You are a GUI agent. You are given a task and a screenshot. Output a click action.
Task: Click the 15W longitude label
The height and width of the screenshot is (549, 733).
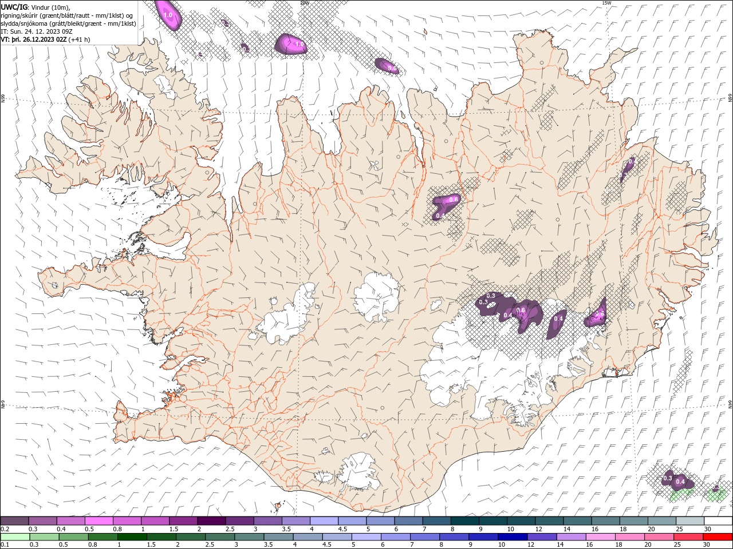coord(606,3)
